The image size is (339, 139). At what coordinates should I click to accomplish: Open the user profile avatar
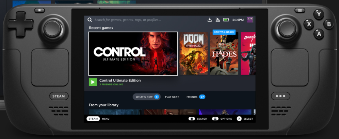pyautogui.click(x=250, y=20)
